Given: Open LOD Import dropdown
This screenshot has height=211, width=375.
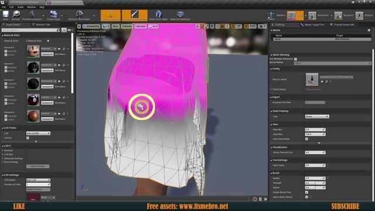Looking at the screenshot, I should pyautogui.click(x=38, y=180).
